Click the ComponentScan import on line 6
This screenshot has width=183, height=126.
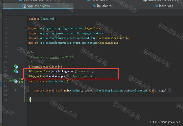tap(108, 43)
